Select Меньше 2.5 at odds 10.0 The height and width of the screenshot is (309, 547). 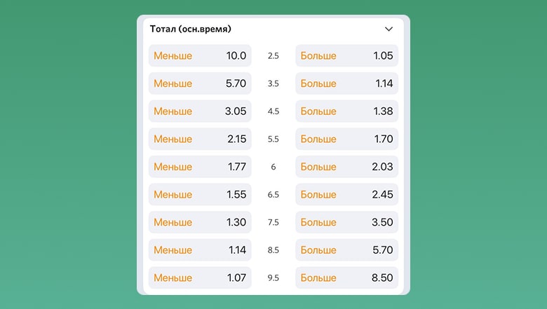pyautogui.click(x=200, y=56)
